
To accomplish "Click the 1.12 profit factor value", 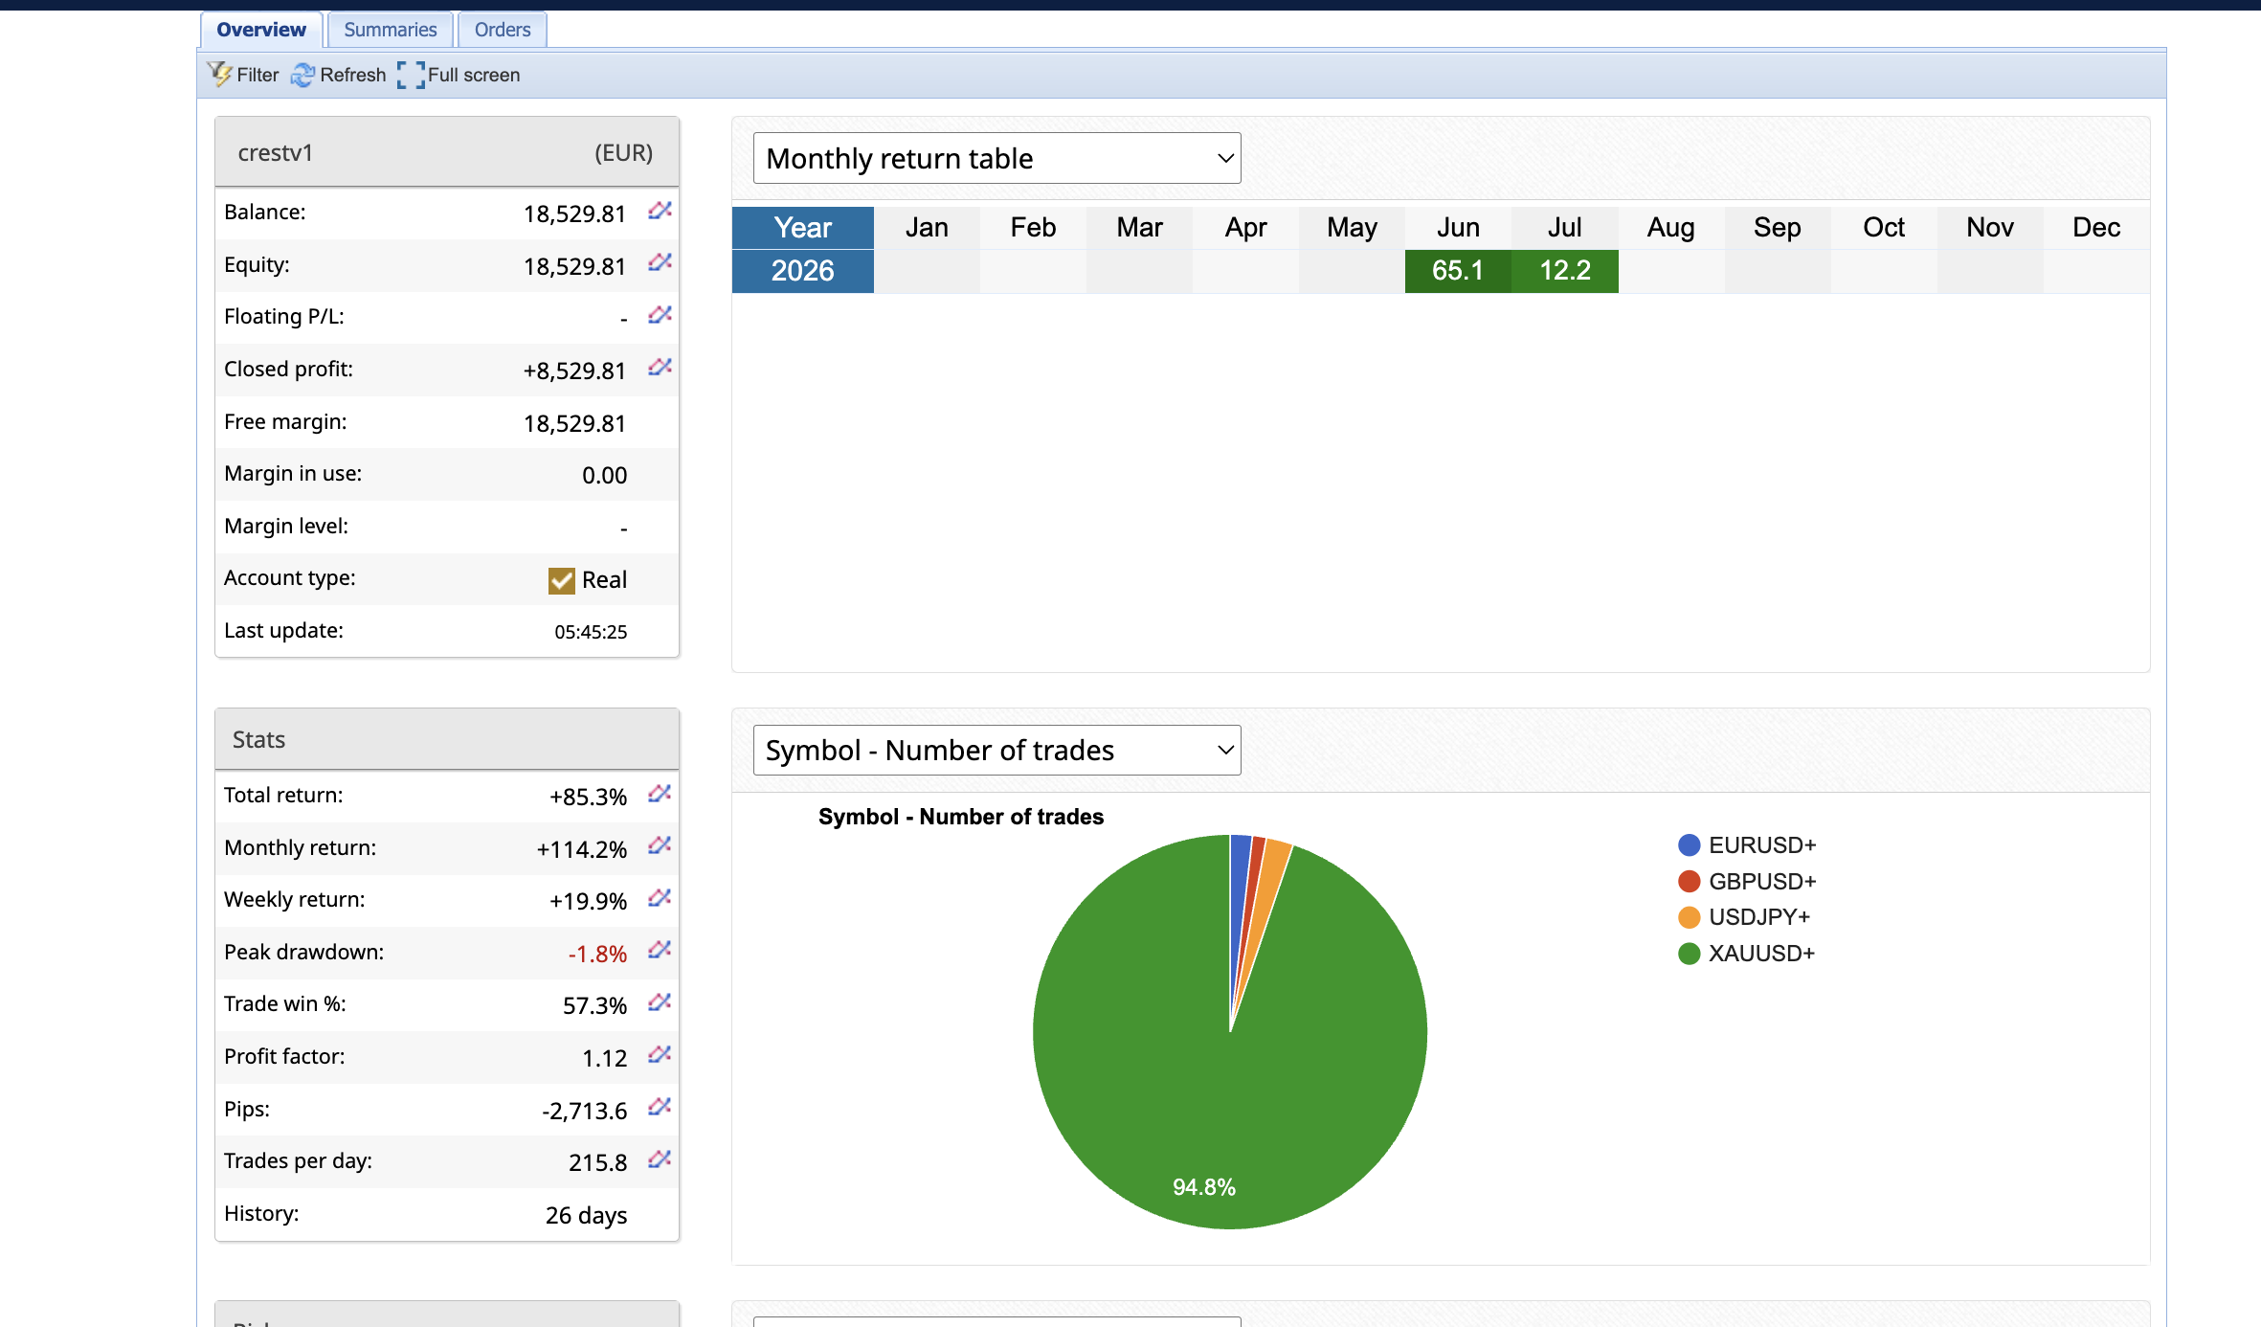I will click(604, 1058).
